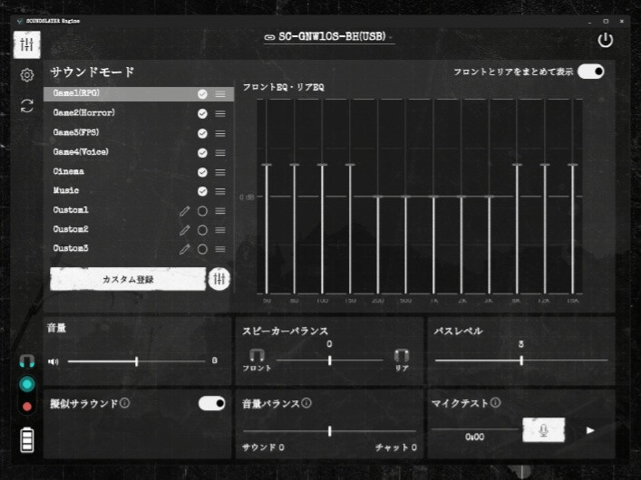Image resolution: width=641 pixels, height=480 pixels.
Task: Click the teal circle status indicator
Action: pyautogui.click(x=27, y=384)
